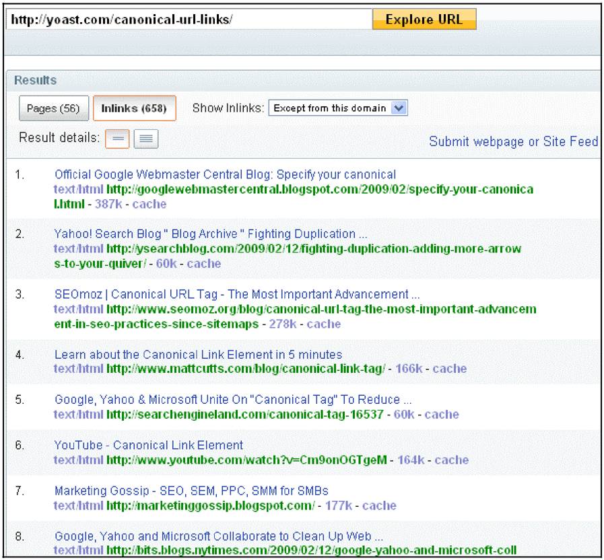Screen dimensions: 604x560
Task: Visit the youtube.com watch URL
Action: [x=246, y=460]
